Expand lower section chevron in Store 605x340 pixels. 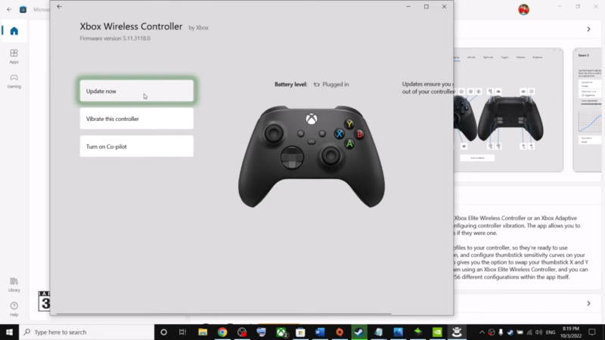coord(588,304)
